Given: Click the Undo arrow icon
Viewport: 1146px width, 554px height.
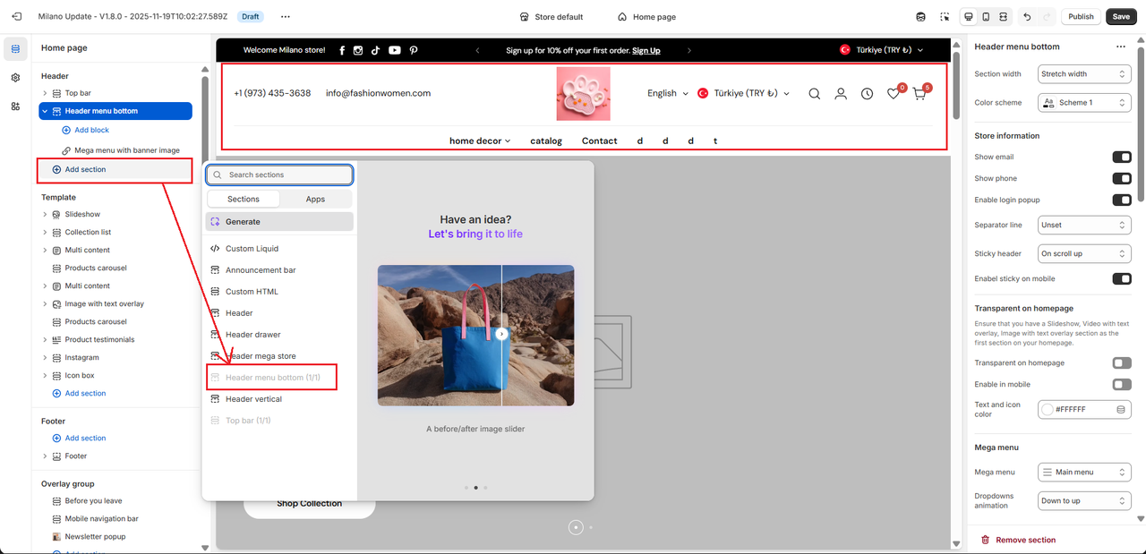Looking at the screenshot, I should click(x=1027, y=16).
